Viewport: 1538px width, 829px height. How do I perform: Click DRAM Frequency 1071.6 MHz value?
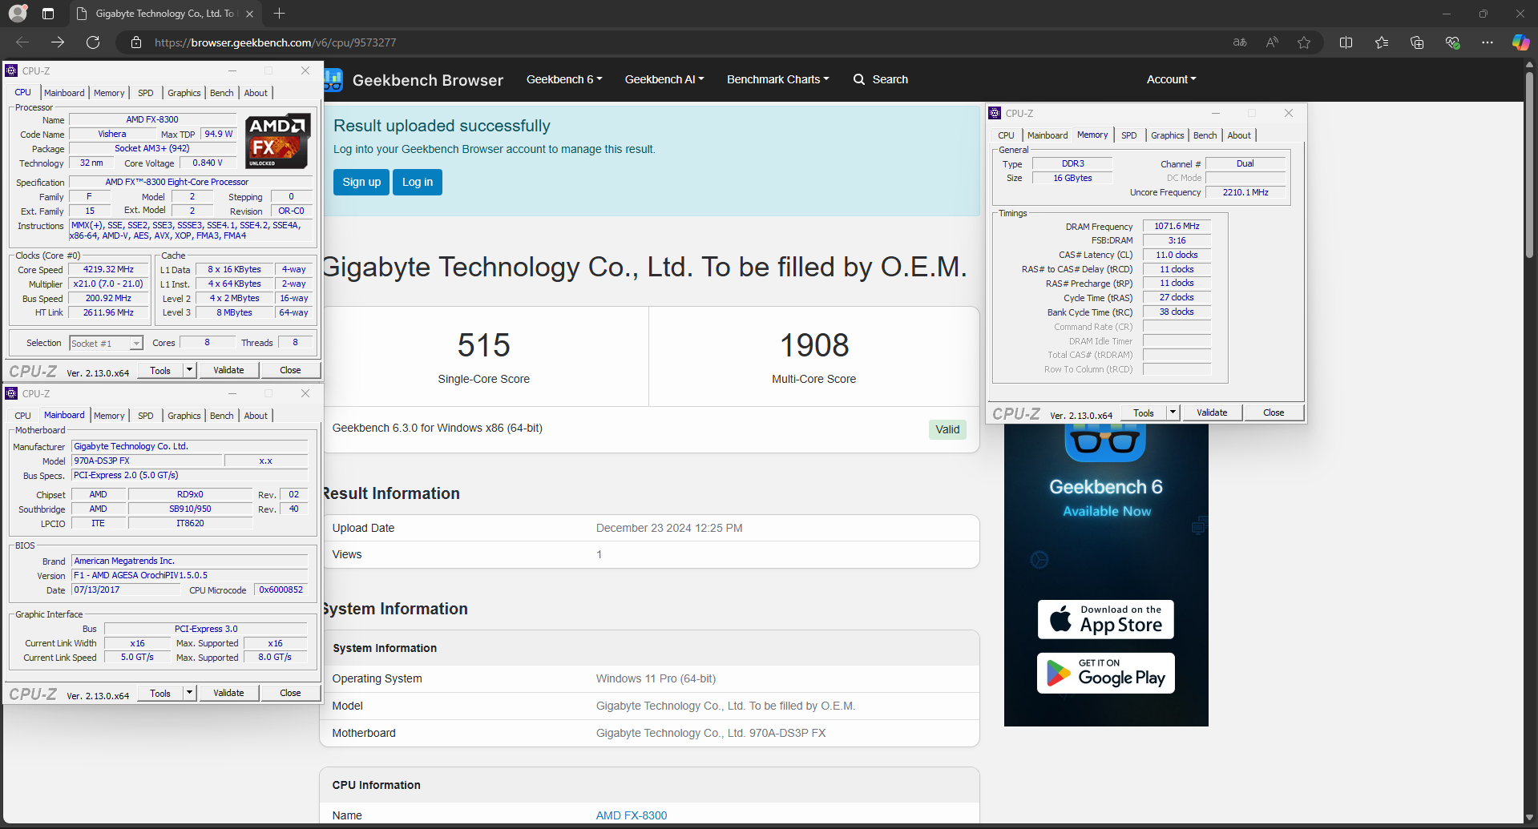point(1177,227)
